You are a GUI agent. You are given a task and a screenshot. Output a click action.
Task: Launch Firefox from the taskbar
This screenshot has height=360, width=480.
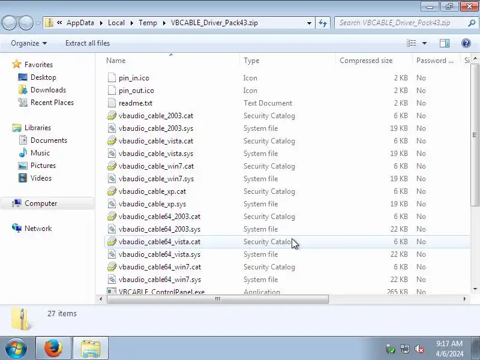click(x=53, y=349)
